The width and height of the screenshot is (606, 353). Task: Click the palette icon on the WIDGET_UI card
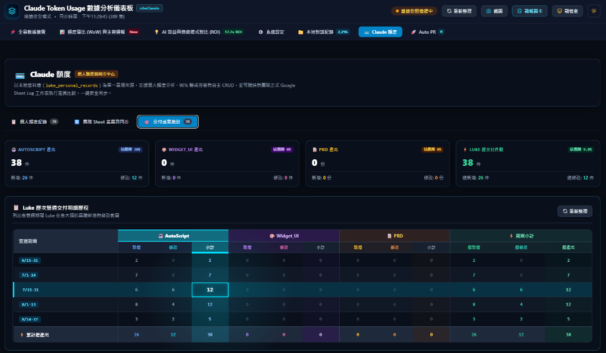[164, 150]
